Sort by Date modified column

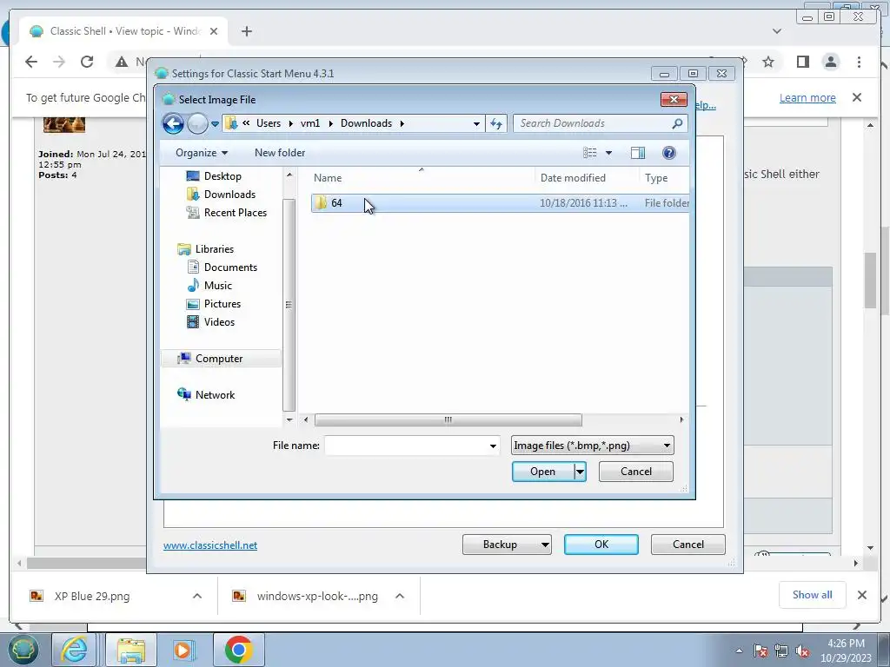tap(587, 177)
